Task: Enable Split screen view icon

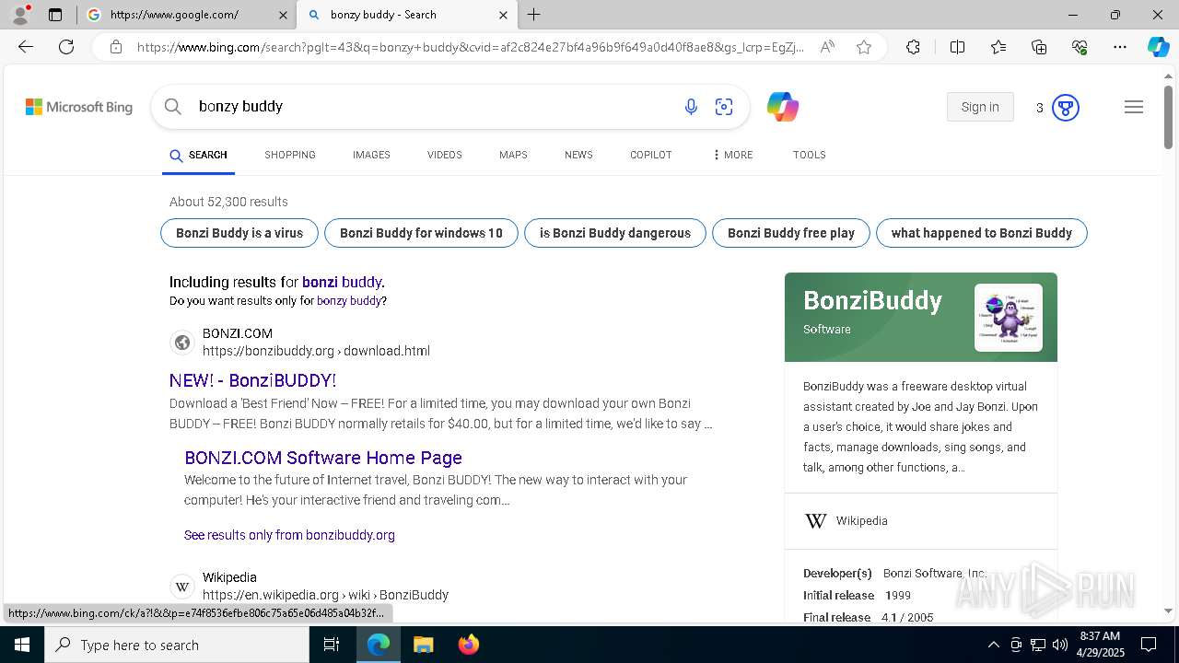Action: click(957, 47)
